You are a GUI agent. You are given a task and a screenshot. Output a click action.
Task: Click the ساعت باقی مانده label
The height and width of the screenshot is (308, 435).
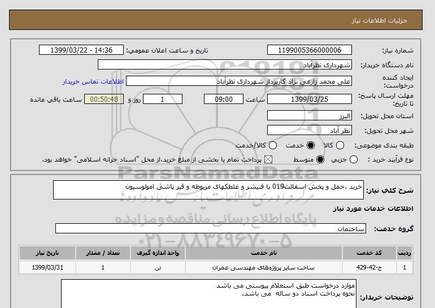pyautogui.click(x=56, y=99)
